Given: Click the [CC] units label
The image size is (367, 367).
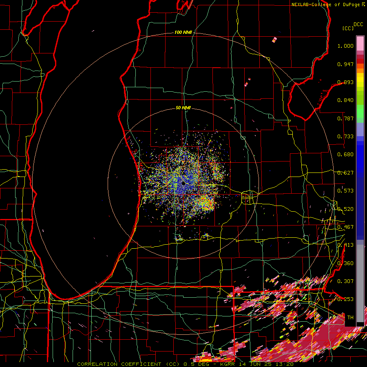Looking at the screenshot, I should point(348,28).
